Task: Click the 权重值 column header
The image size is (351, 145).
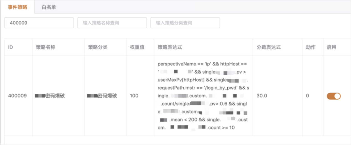Action: tap(137, 47)
